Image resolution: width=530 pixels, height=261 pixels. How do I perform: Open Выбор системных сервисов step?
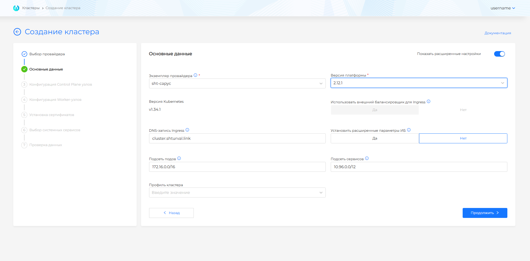pos(55,130)
